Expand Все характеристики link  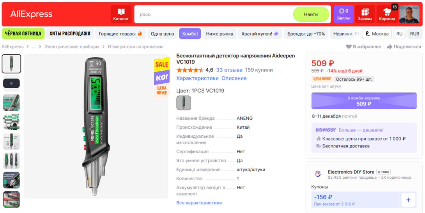click(x=199, y=203)
